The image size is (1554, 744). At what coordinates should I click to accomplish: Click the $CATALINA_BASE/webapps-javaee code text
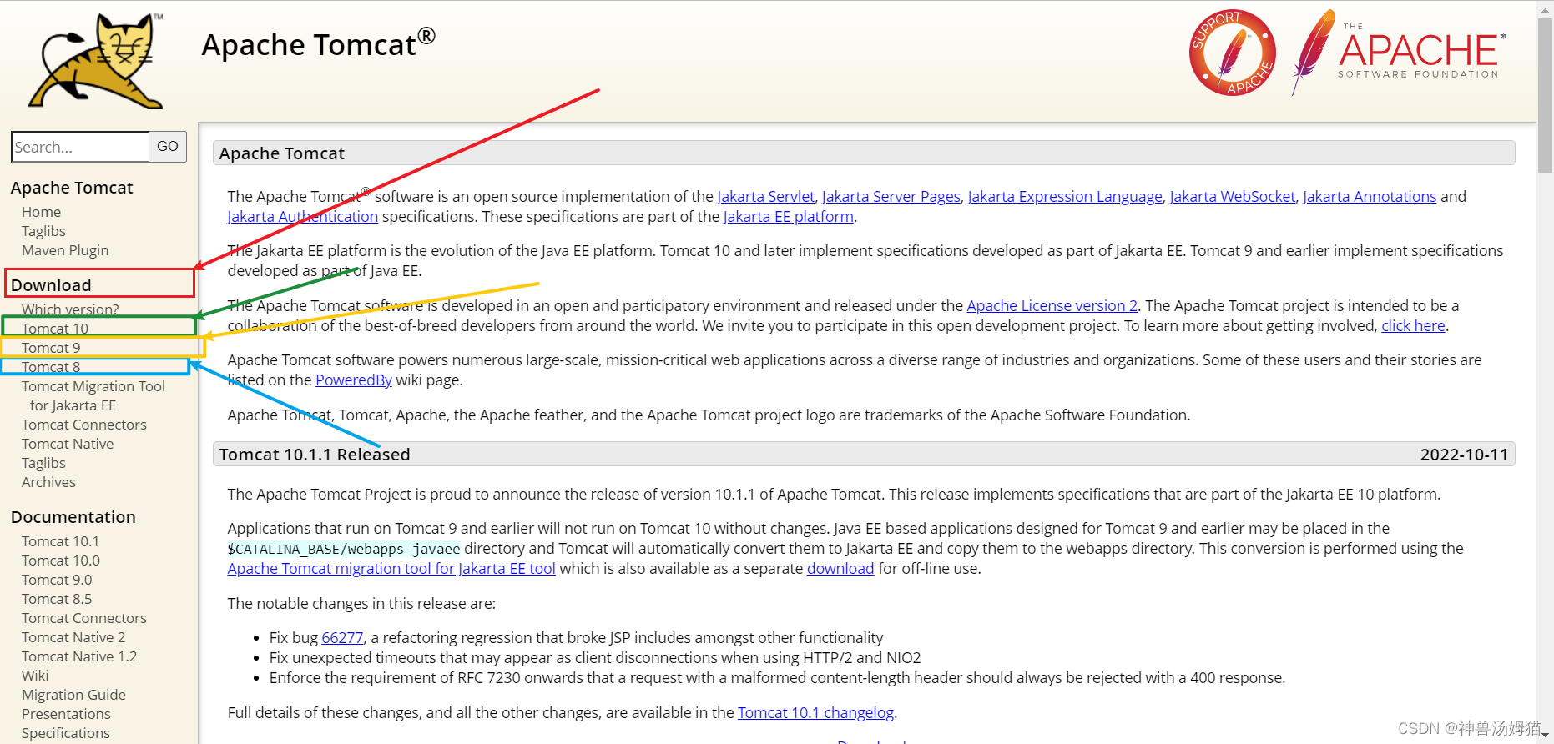pyautogui.click(x=344, y=549)
